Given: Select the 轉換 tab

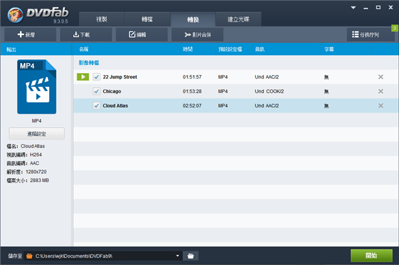Looking at the screenshot, I should tap(193, 19).
